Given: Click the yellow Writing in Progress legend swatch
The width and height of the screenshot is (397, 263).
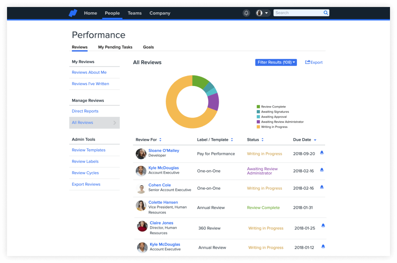Looking at the screenshot, I should pos(258,127).
